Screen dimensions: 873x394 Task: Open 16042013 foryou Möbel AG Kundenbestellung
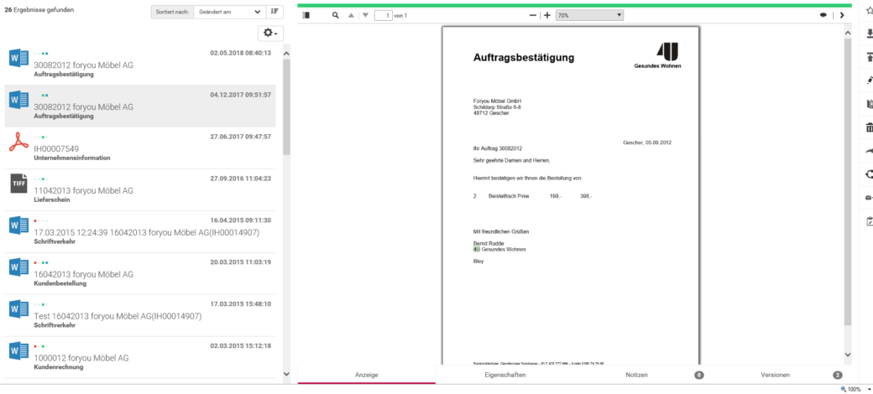140,274
